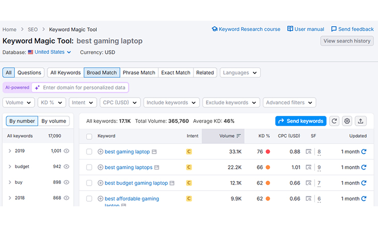This screenshot has width=378, height=227.
Task: Click the refresh icon next to Send keywords
Action: (x=335, y=121)
